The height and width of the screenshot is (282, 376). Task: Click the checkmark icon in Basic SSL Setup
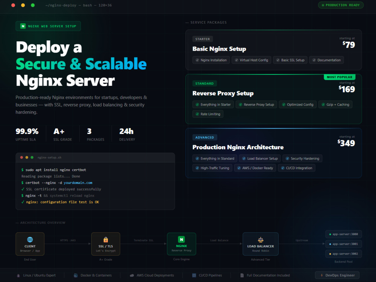tap(278, 60)
